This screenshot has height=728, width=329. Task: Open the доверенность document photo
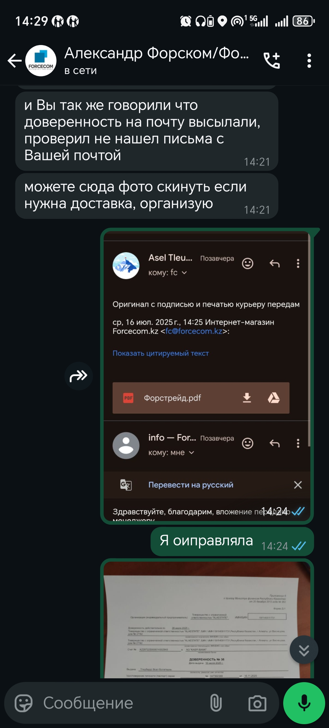click(x=207, y=620)
